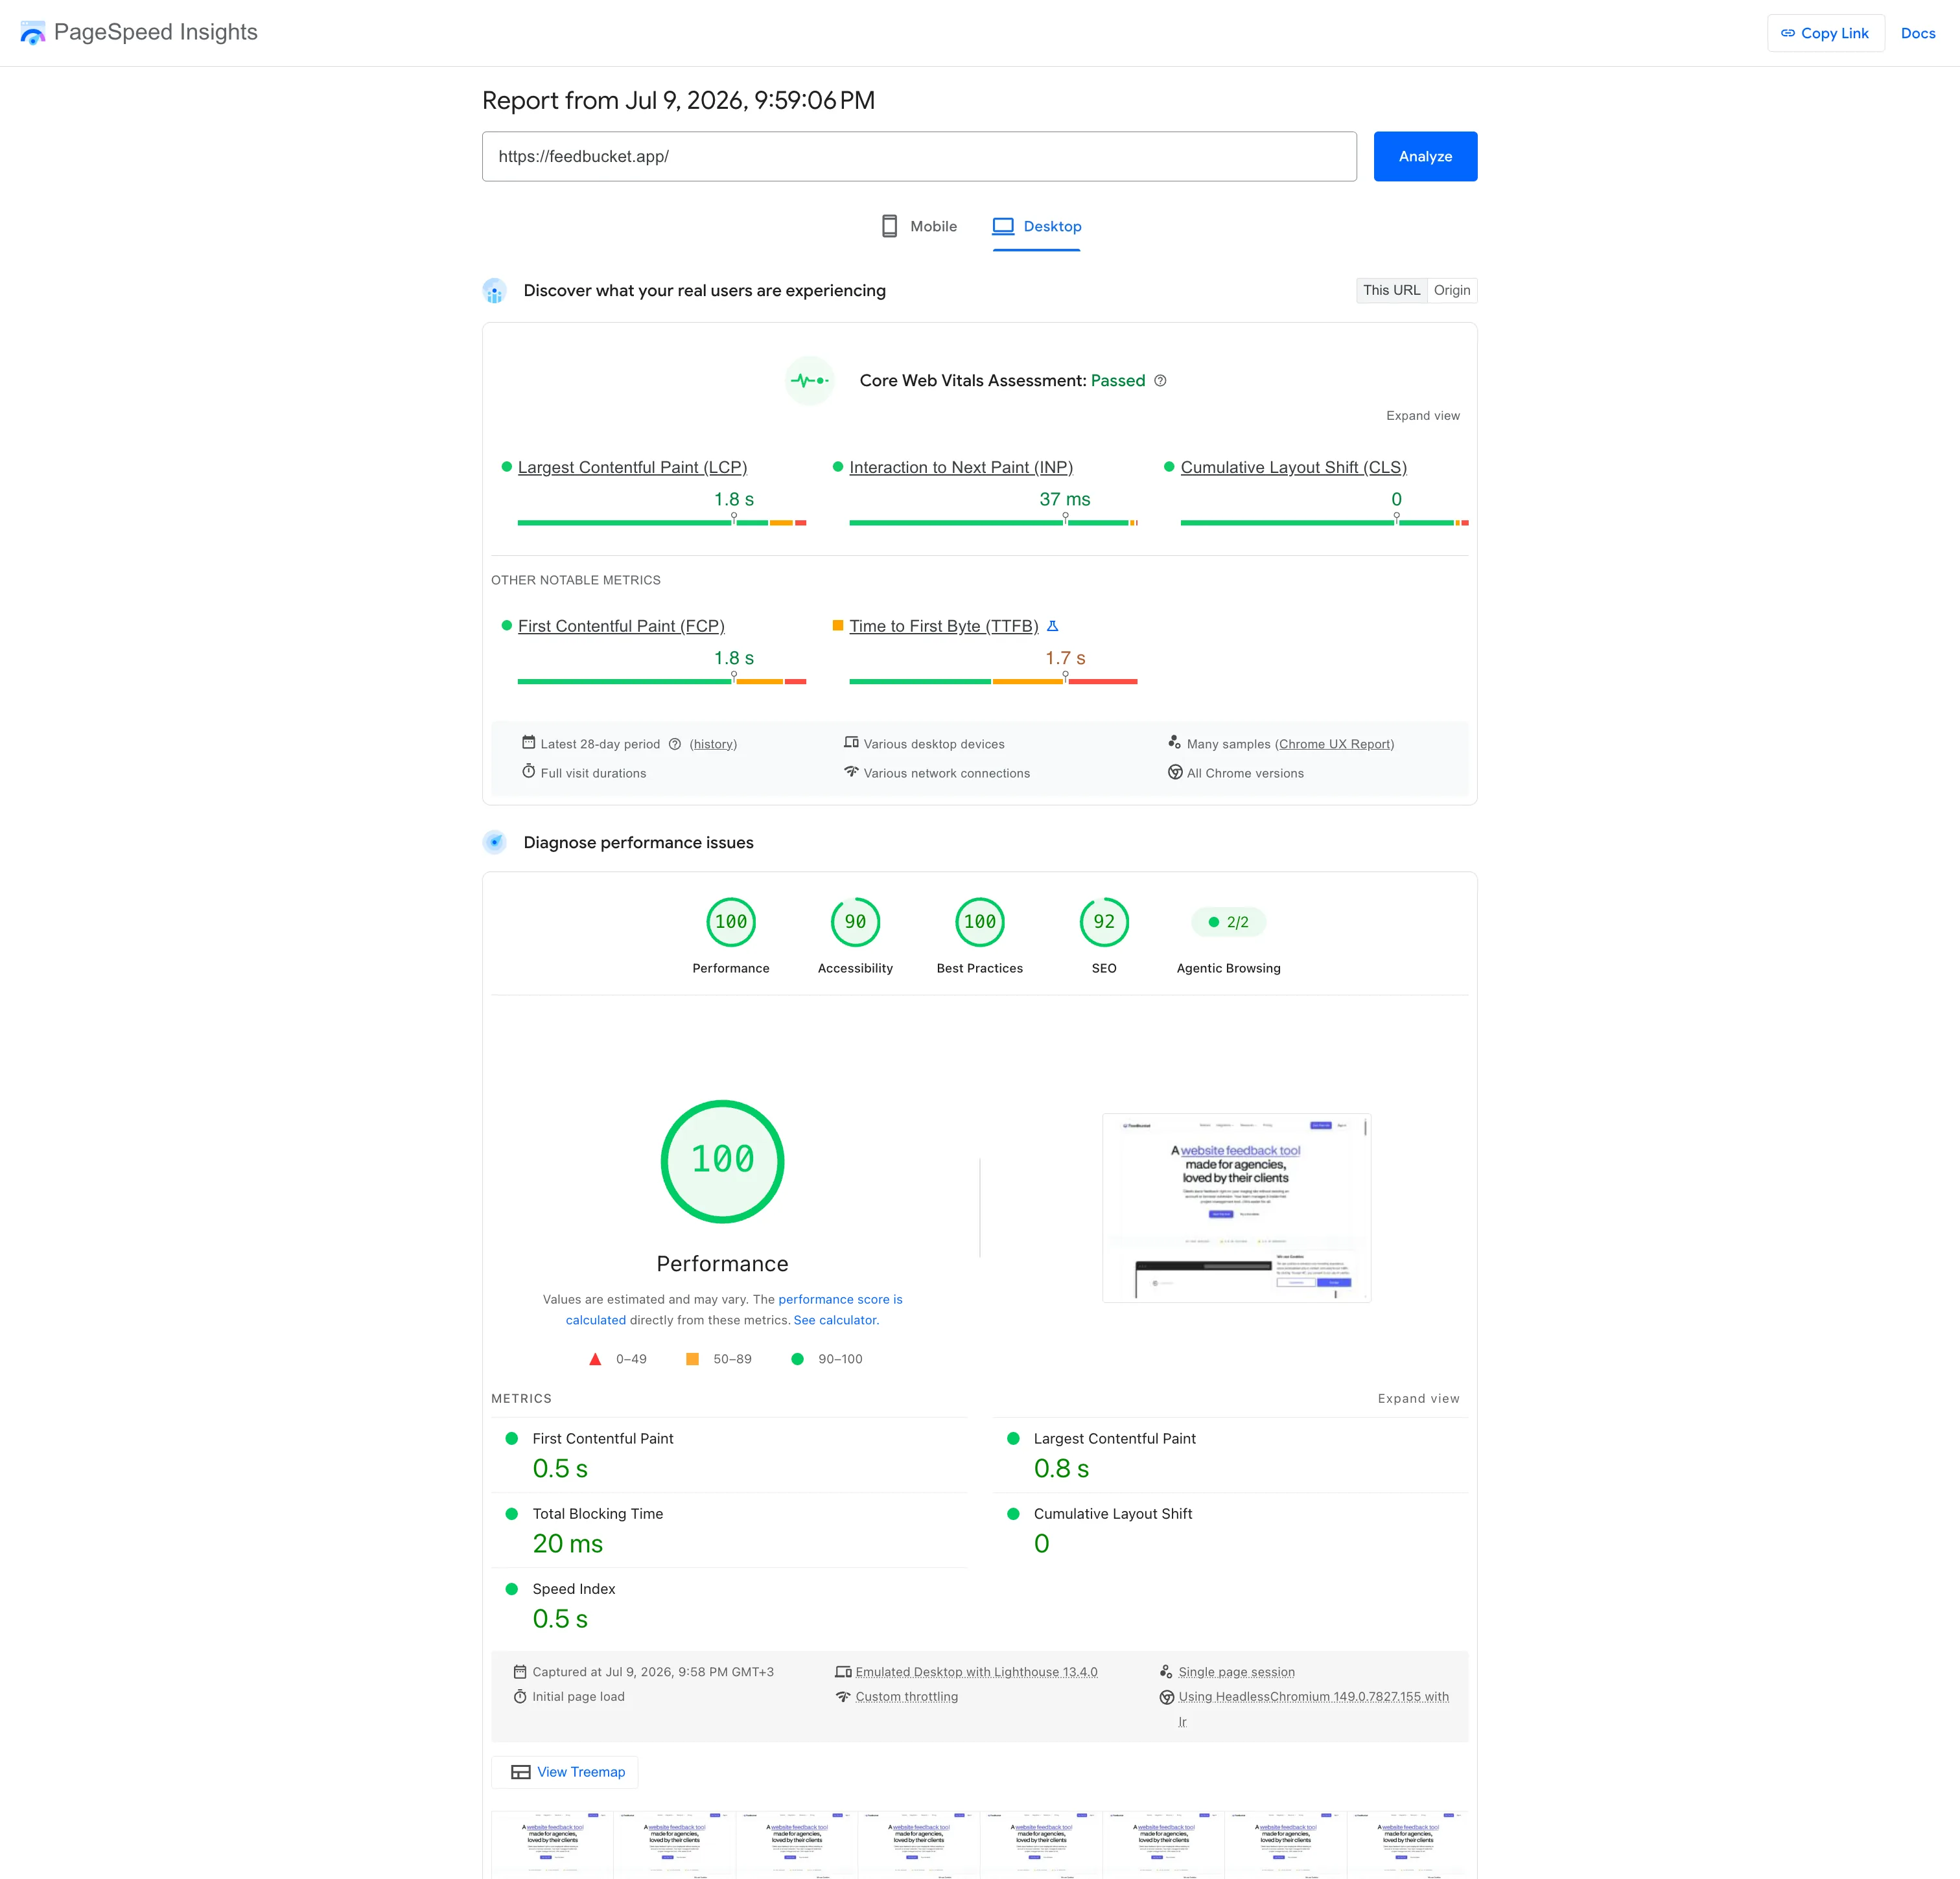Click the INP distribution bar
The height and width of the screenshot is (1879, 1960).
993,523
